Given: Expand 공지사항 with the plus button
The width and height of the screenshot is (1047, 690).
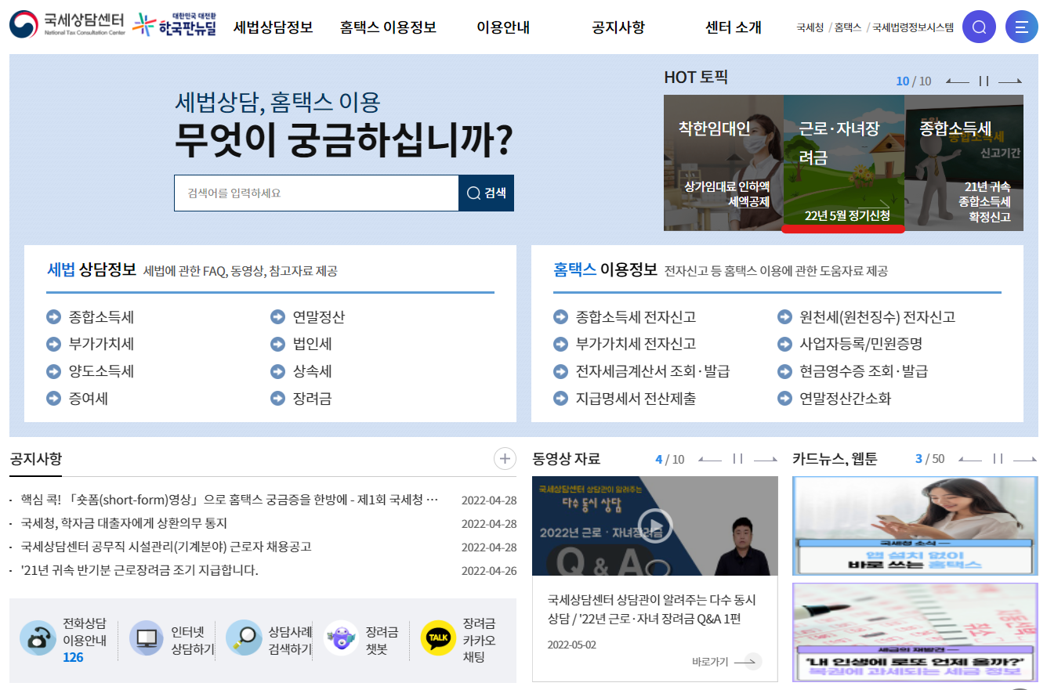Looking at the screenshot, I should pos(505,458).
